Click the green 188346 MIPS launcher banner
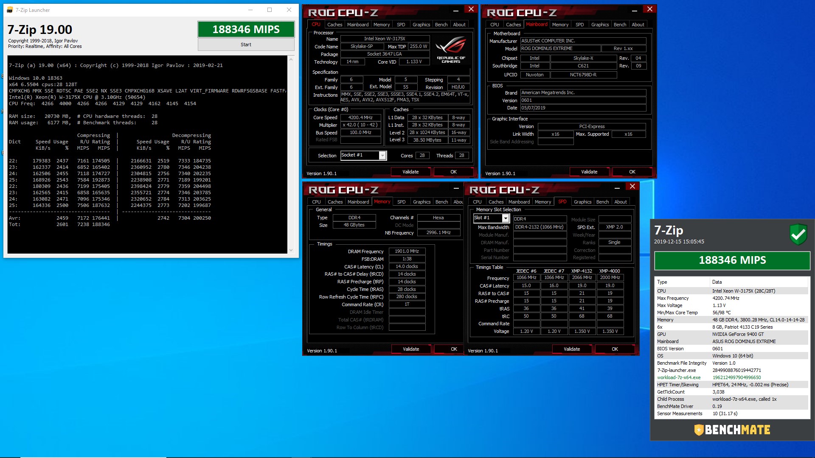 (246, 29)
